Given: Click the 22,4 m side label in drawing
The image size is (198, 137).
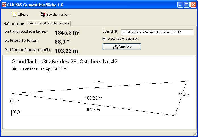Looking at the screenshot, I should [184, 95].
